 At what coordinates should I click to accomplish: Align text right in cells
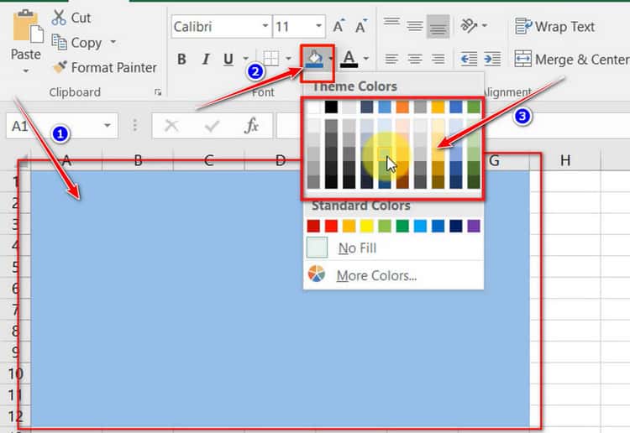(x=438, y=59)
